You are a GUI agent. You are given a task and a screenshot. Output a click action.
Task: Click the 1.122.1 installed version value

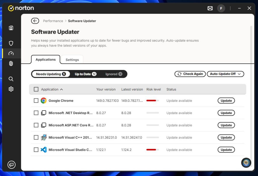point(101,150)
